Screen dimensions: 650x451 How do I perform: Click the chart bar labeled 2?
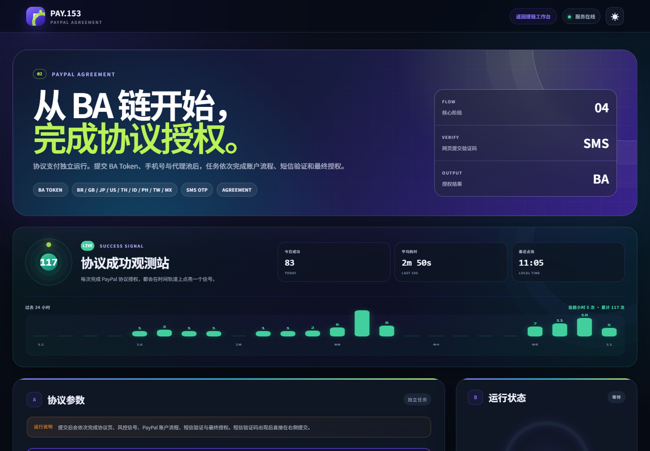tap(312, 333)
